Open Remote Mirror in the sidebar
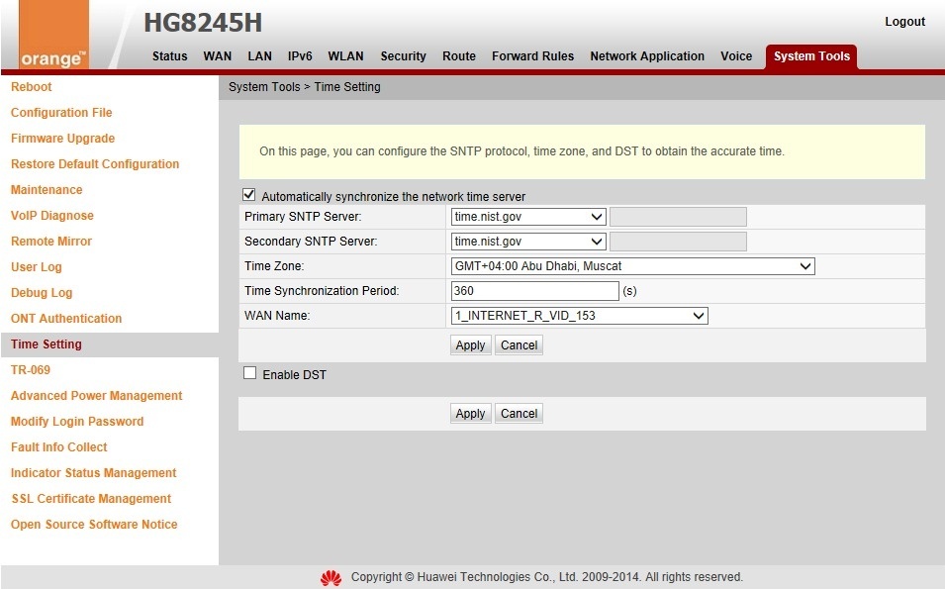The height and width of the screenshot is (589, 945). pos(51,242)
